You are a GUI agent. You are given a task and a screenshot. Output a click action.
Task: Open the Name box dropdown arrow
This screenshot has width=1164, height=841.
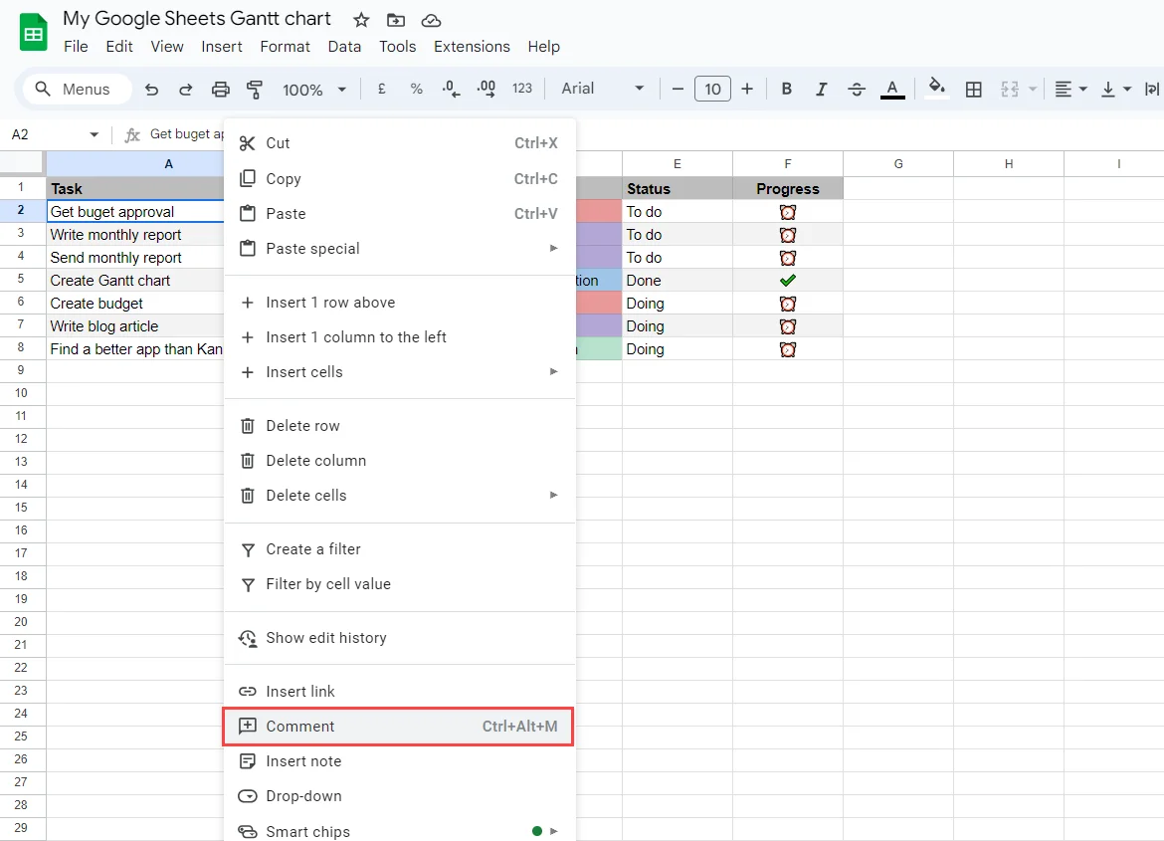[94, 134]
